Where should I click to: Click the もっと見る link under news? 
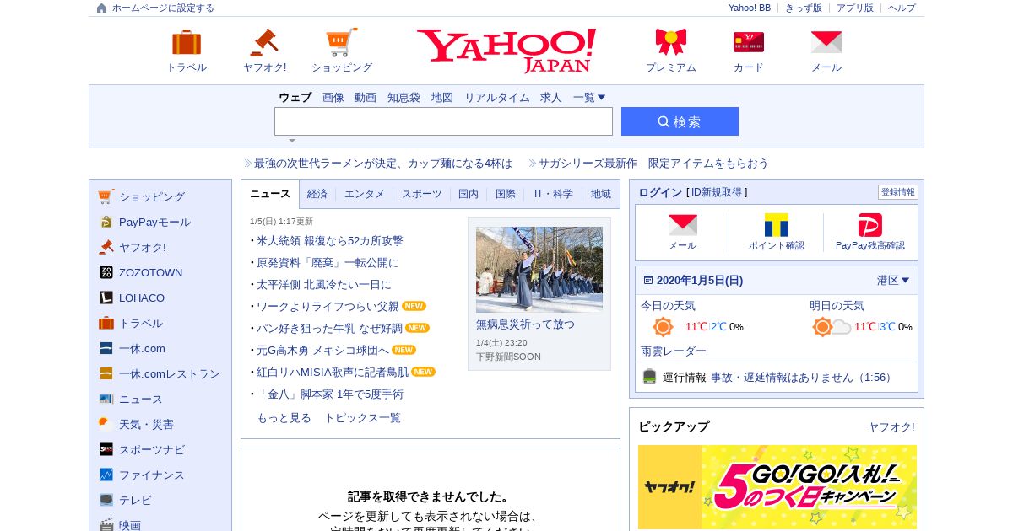[x=284, y=418]
